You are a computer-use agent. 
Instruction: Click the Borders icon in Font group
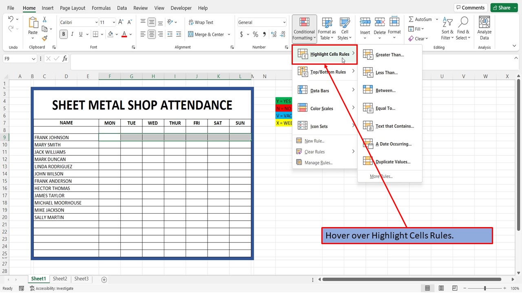95,34
